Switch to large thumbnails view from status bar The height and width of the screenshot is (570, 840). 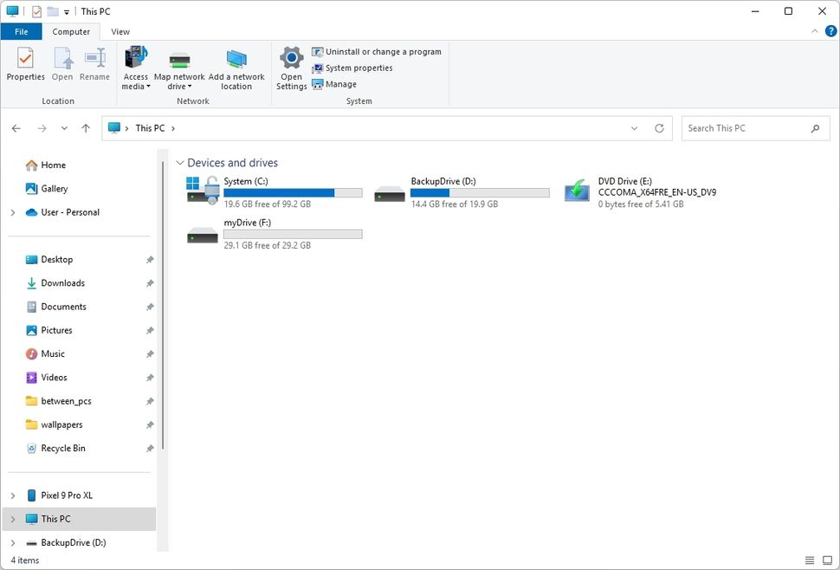[x=828, y=560]
